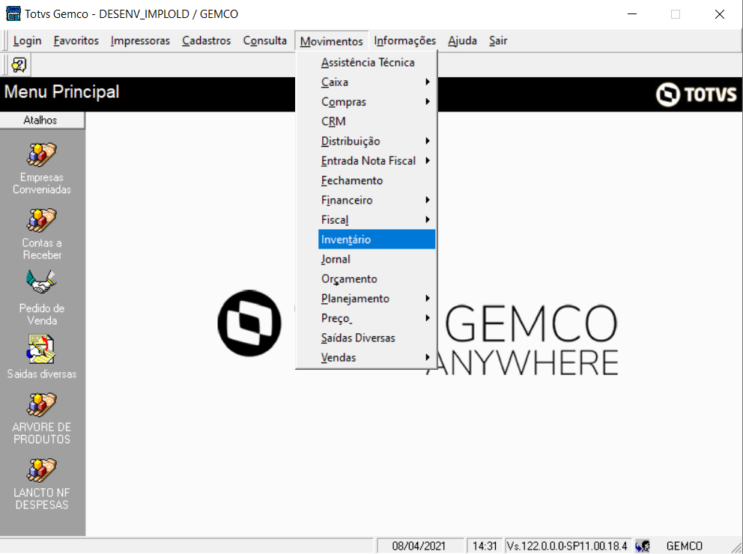Select Fechamento from the menu
The width and height of the screenshot is (743, 554).
tap(377, 180)
